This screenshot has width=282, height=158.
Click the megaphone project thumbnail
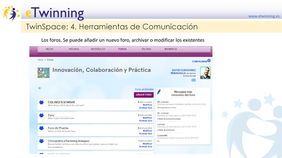(x=44, y=73)
